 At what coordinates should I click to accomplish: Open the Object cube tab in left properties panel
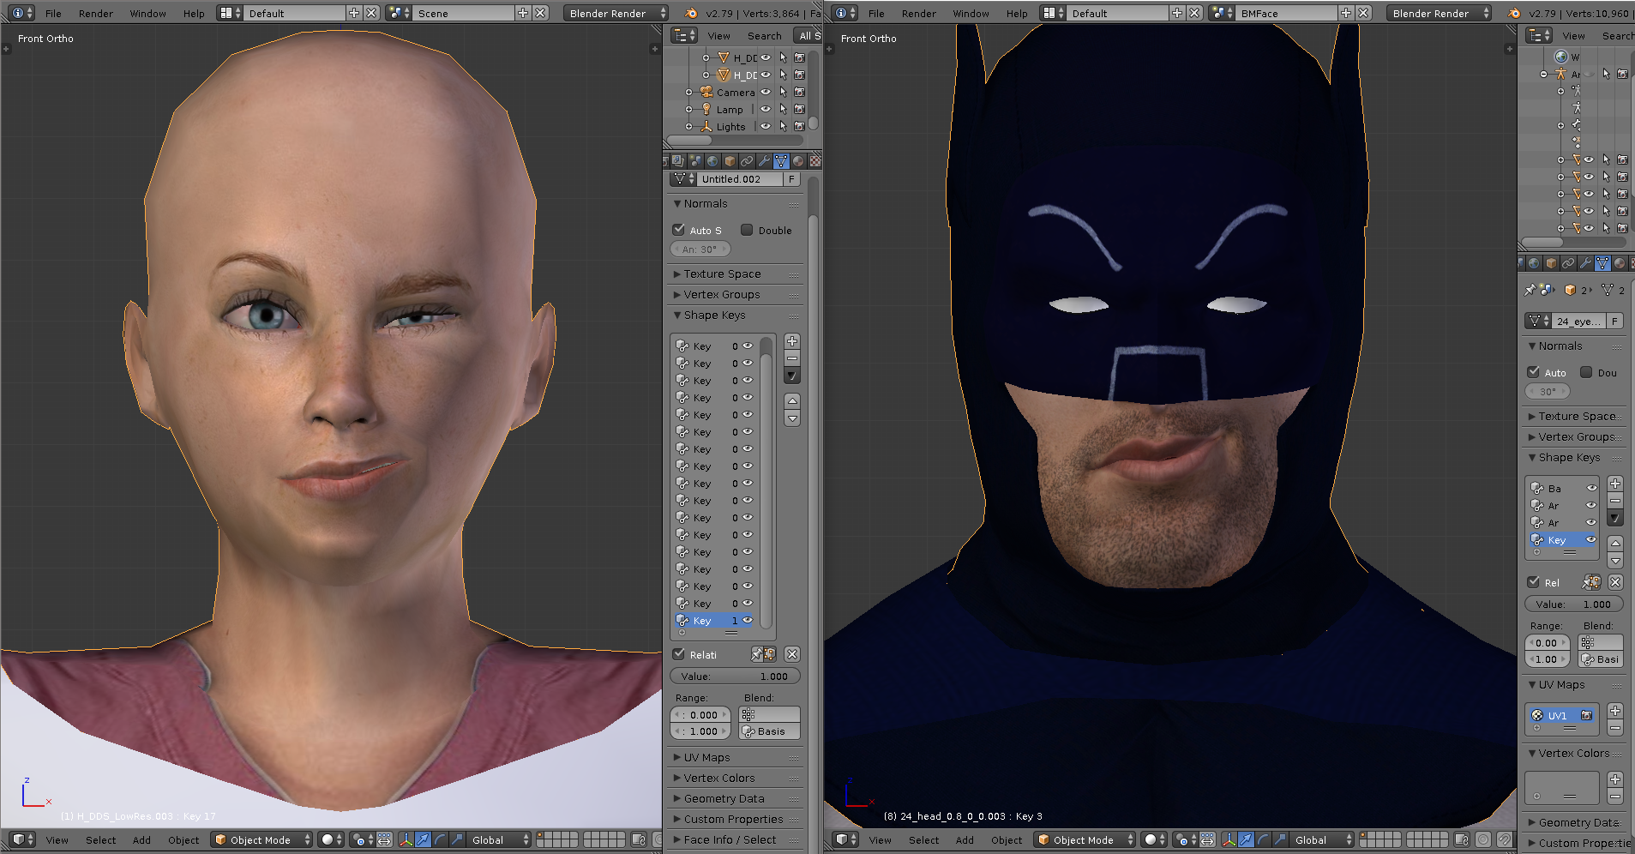click(x=730, y=160)
